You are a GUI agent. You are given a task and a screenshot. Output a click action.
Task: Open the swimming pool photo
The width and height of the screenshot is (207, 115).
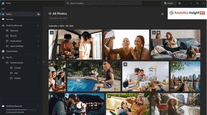coord(94,76)
